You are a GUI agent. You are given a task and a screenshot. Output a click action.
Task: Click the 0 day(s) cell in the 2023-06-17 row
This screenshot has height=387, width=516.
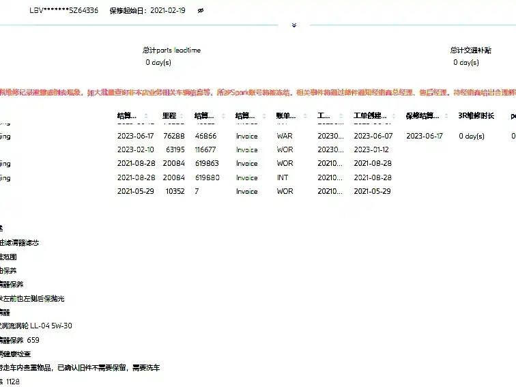472,136
